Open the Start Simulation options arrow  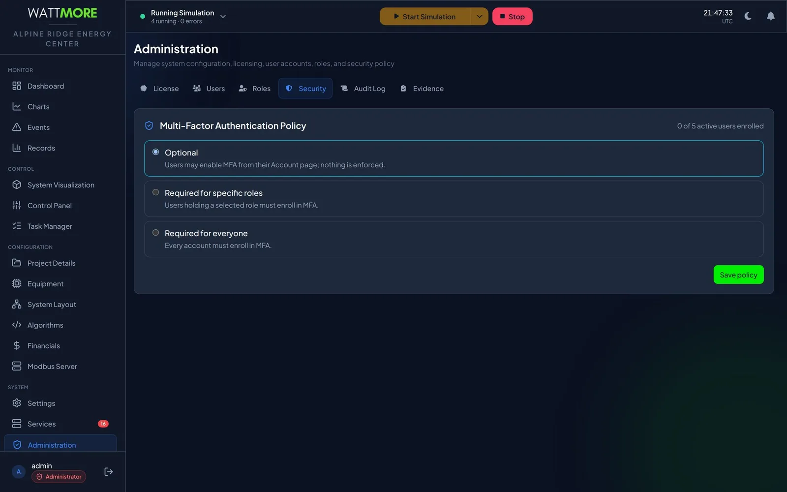480,16
